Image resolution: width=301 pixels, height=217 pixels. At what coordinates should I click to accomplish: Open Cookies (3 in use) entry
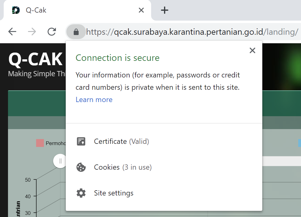pos(123,167)
